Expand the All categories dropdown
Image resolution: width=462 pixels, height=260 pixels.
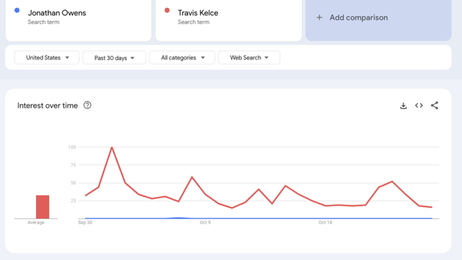pyautogui.click(x=182, y=57)
